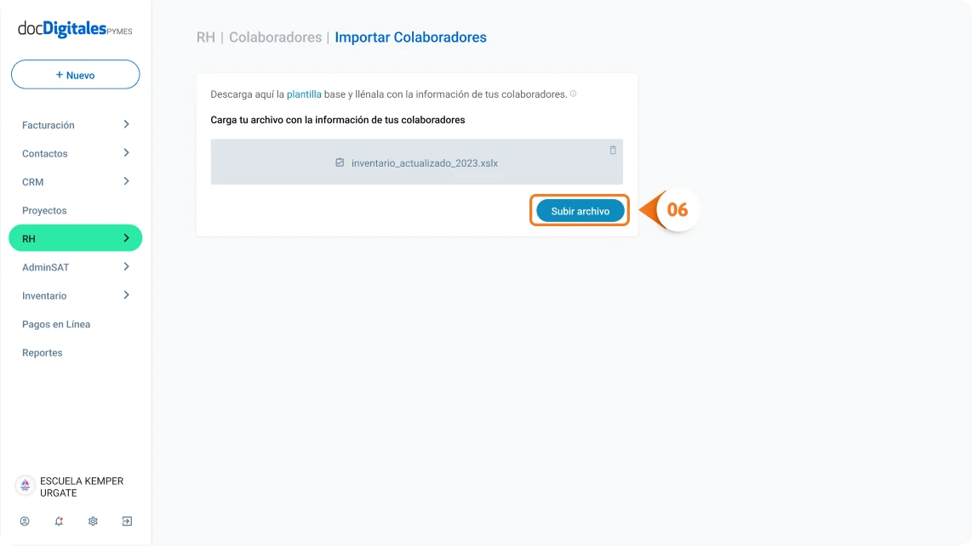Click the RH breadcrumb
Viewport: 972px width, 546px height.
tap(206, 37)
